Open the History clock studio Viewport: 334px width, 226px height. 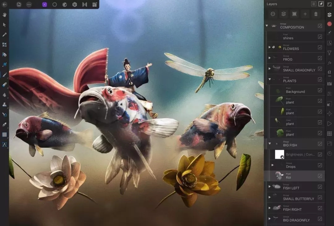329,154
